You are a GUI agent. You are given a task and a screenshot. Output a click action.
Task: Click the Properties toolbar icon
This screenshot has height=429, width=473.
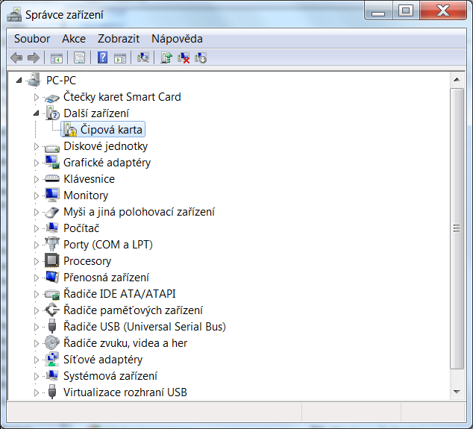79,57
